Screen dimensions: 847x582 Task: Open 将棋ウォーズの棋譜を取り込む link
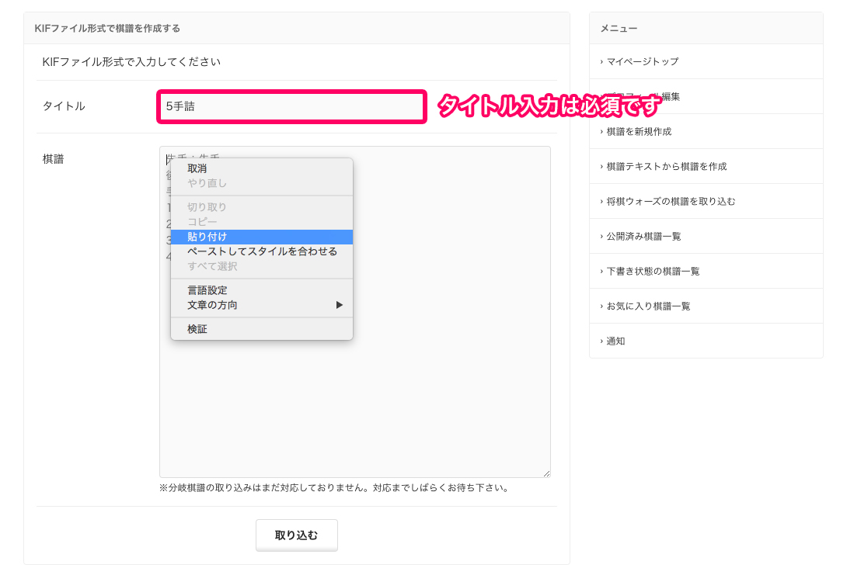point(671,201)
